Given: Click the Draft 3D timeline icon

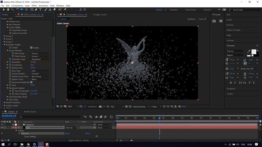Looking at the screenshot, I should (91, 117).
